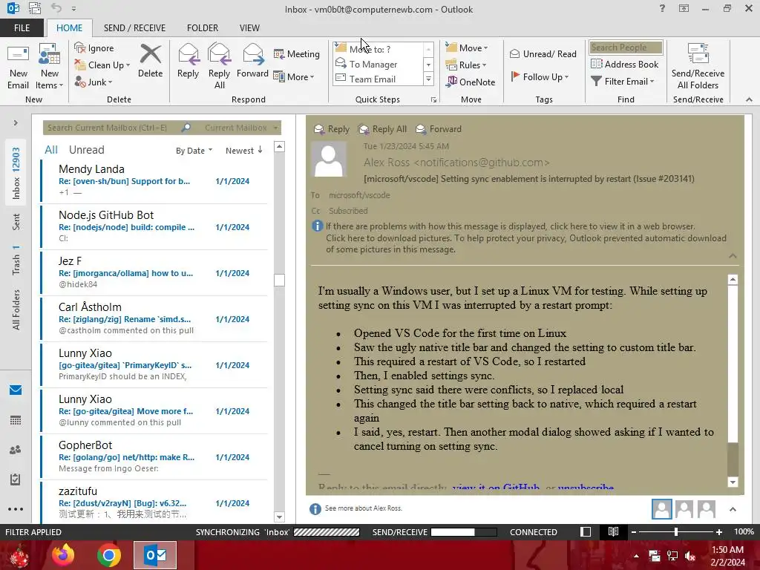760x570 pixels.
Task: Switch to Calendar view
Action: [x=16, y=420]
